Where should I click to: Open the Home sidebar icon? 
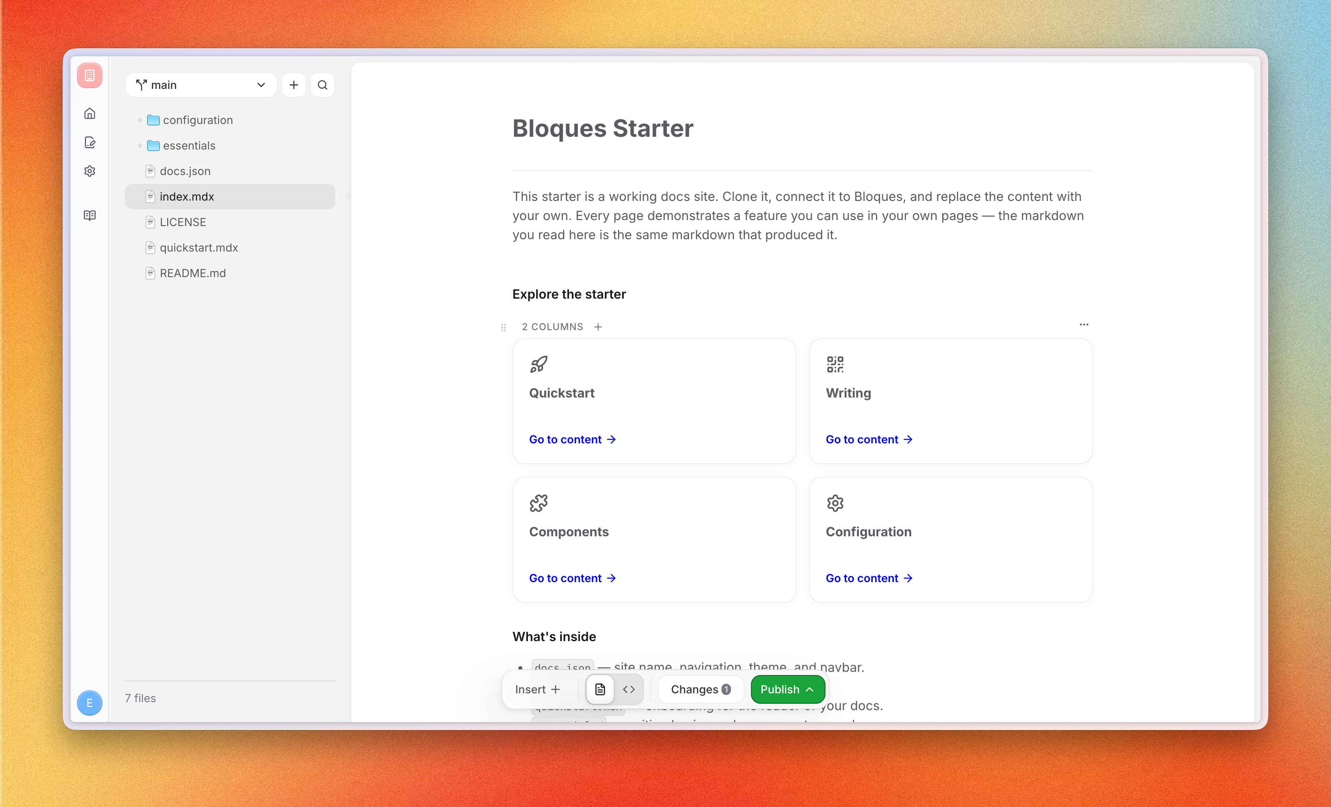(x=90, y=113)
